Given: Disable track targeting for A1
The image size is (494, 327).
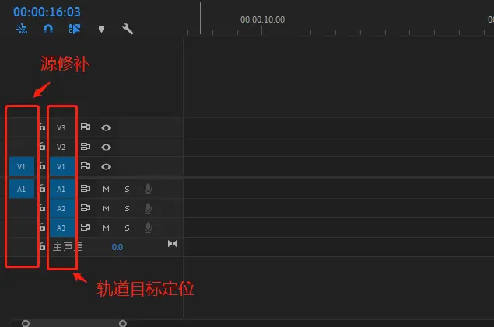Looking at the screenshot, I should [x=62, y=189].
